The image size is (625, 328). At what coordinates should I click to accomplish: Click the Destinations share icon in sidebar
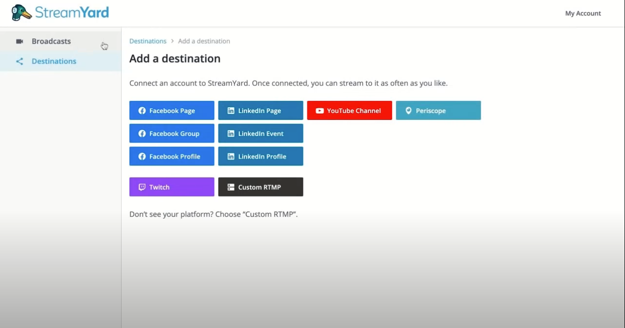coord(19,61)
